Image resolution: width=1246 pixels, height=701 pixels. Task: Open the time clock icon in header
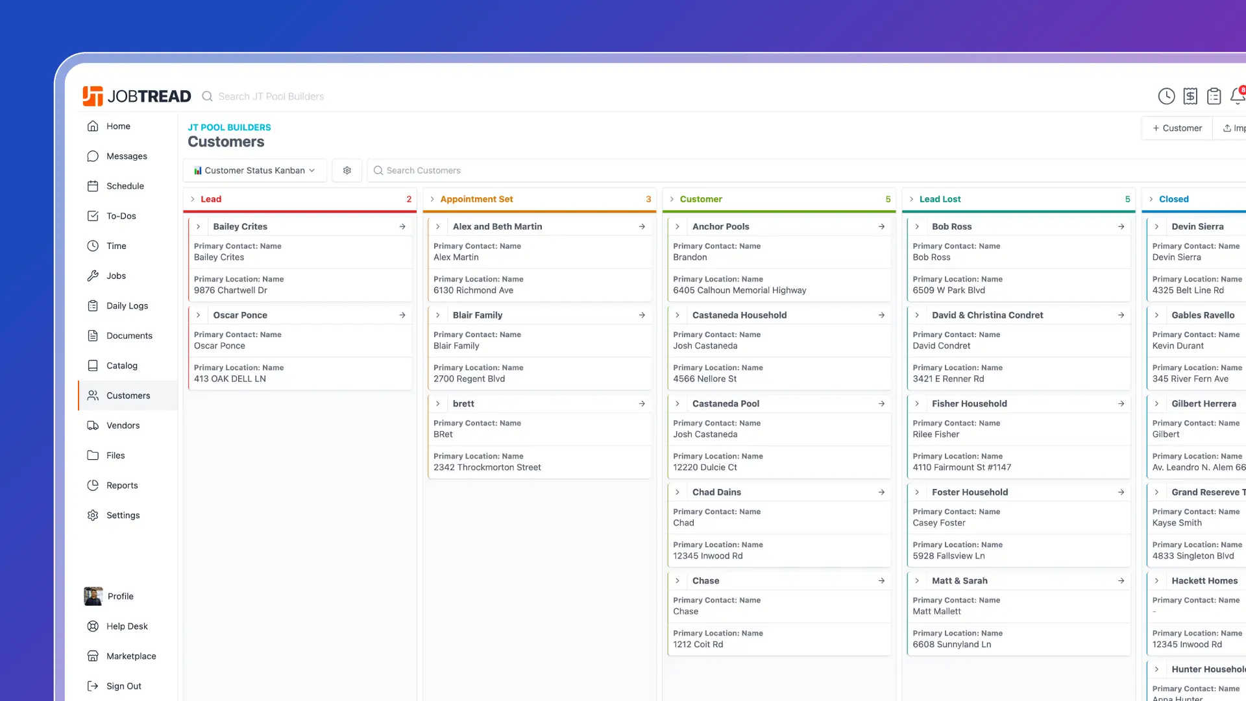click(x=1166, y=97)
